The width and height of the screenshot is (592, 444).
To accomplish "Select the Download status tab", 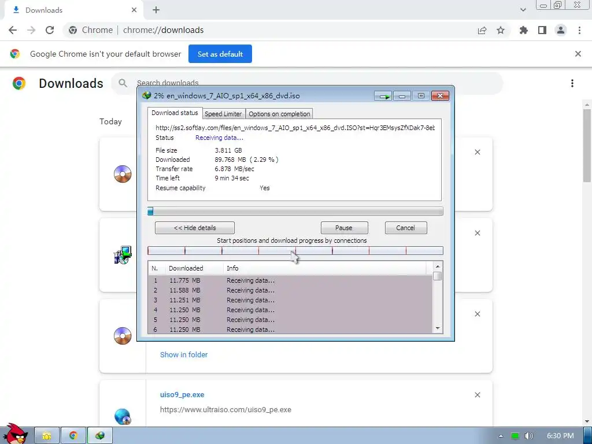I will (x=175, y=113).
